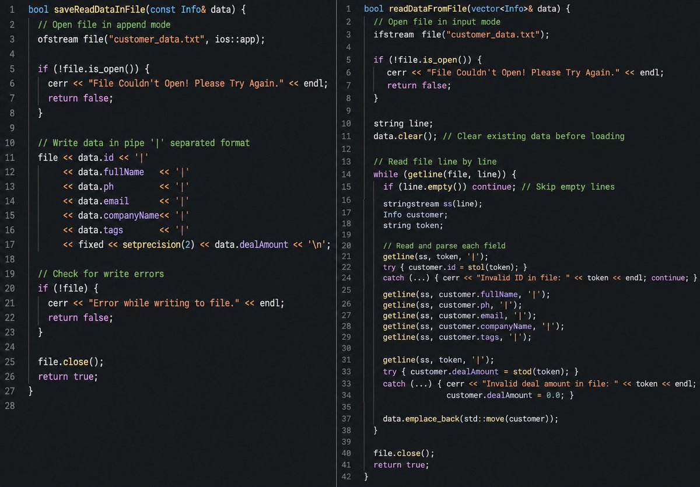Click "stringstream ss(line);" statement
The width and height of the screenshot is (700, 487).
click(x=433, y=204)
